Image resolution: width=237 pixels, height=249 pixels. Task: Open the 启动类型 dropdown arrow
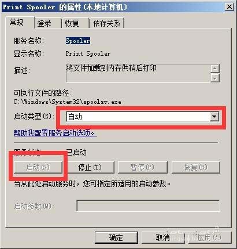coord(214,117)
